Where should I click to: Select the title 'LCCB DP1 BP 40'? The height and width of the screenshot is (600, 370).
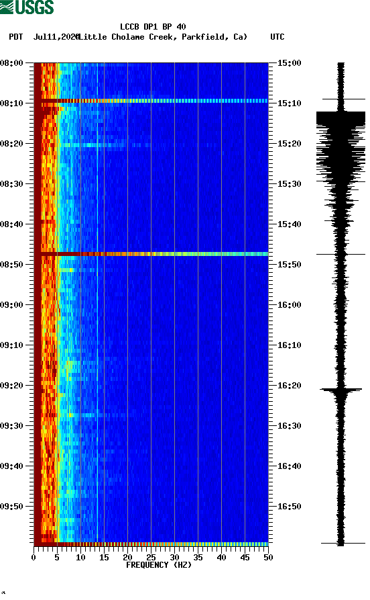153,27
